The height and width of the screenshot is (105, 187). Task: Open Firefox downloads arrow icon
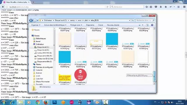click(x=161, y=7)
